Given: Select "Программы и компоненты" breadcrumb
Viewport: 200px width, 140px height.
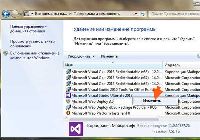Looking at the screenshot, I should click(x=97, y=14).
